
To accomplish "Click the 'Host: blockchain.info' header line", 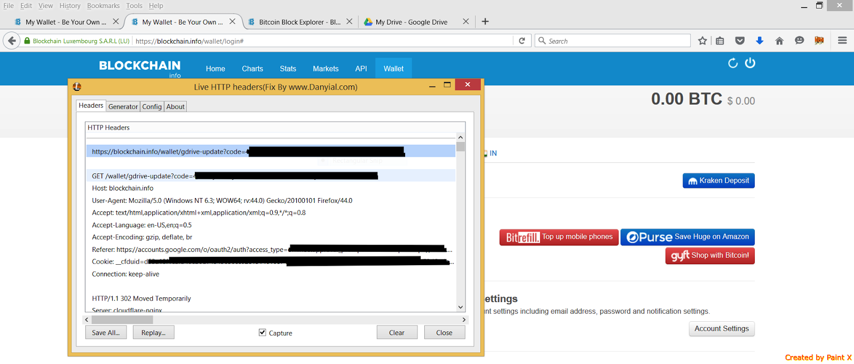I will [123, 188].
